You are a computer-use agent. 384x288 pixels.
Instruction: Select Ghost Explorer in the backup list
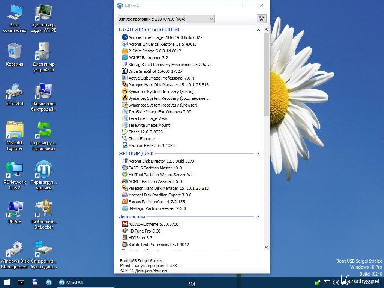pos(141,139)
